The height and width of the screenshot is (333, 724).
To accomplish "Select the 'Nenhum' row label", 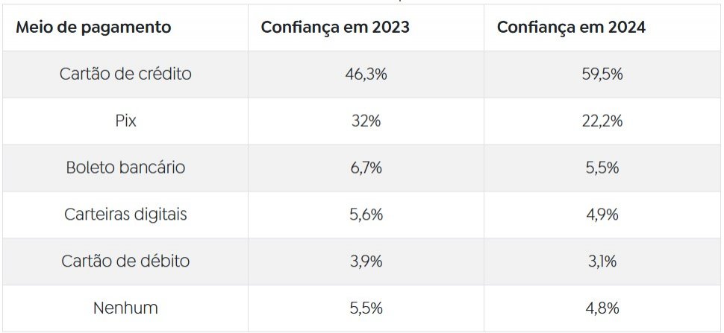I will (125, 308).
